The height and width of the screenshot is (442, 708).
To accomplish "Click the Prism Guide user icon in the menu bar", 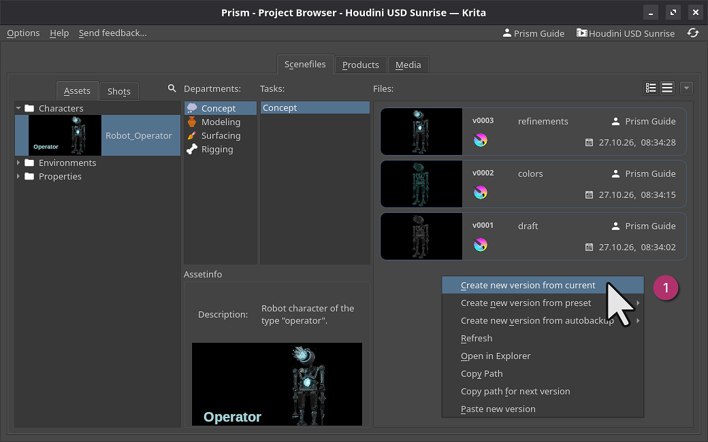I will (507, 33).
